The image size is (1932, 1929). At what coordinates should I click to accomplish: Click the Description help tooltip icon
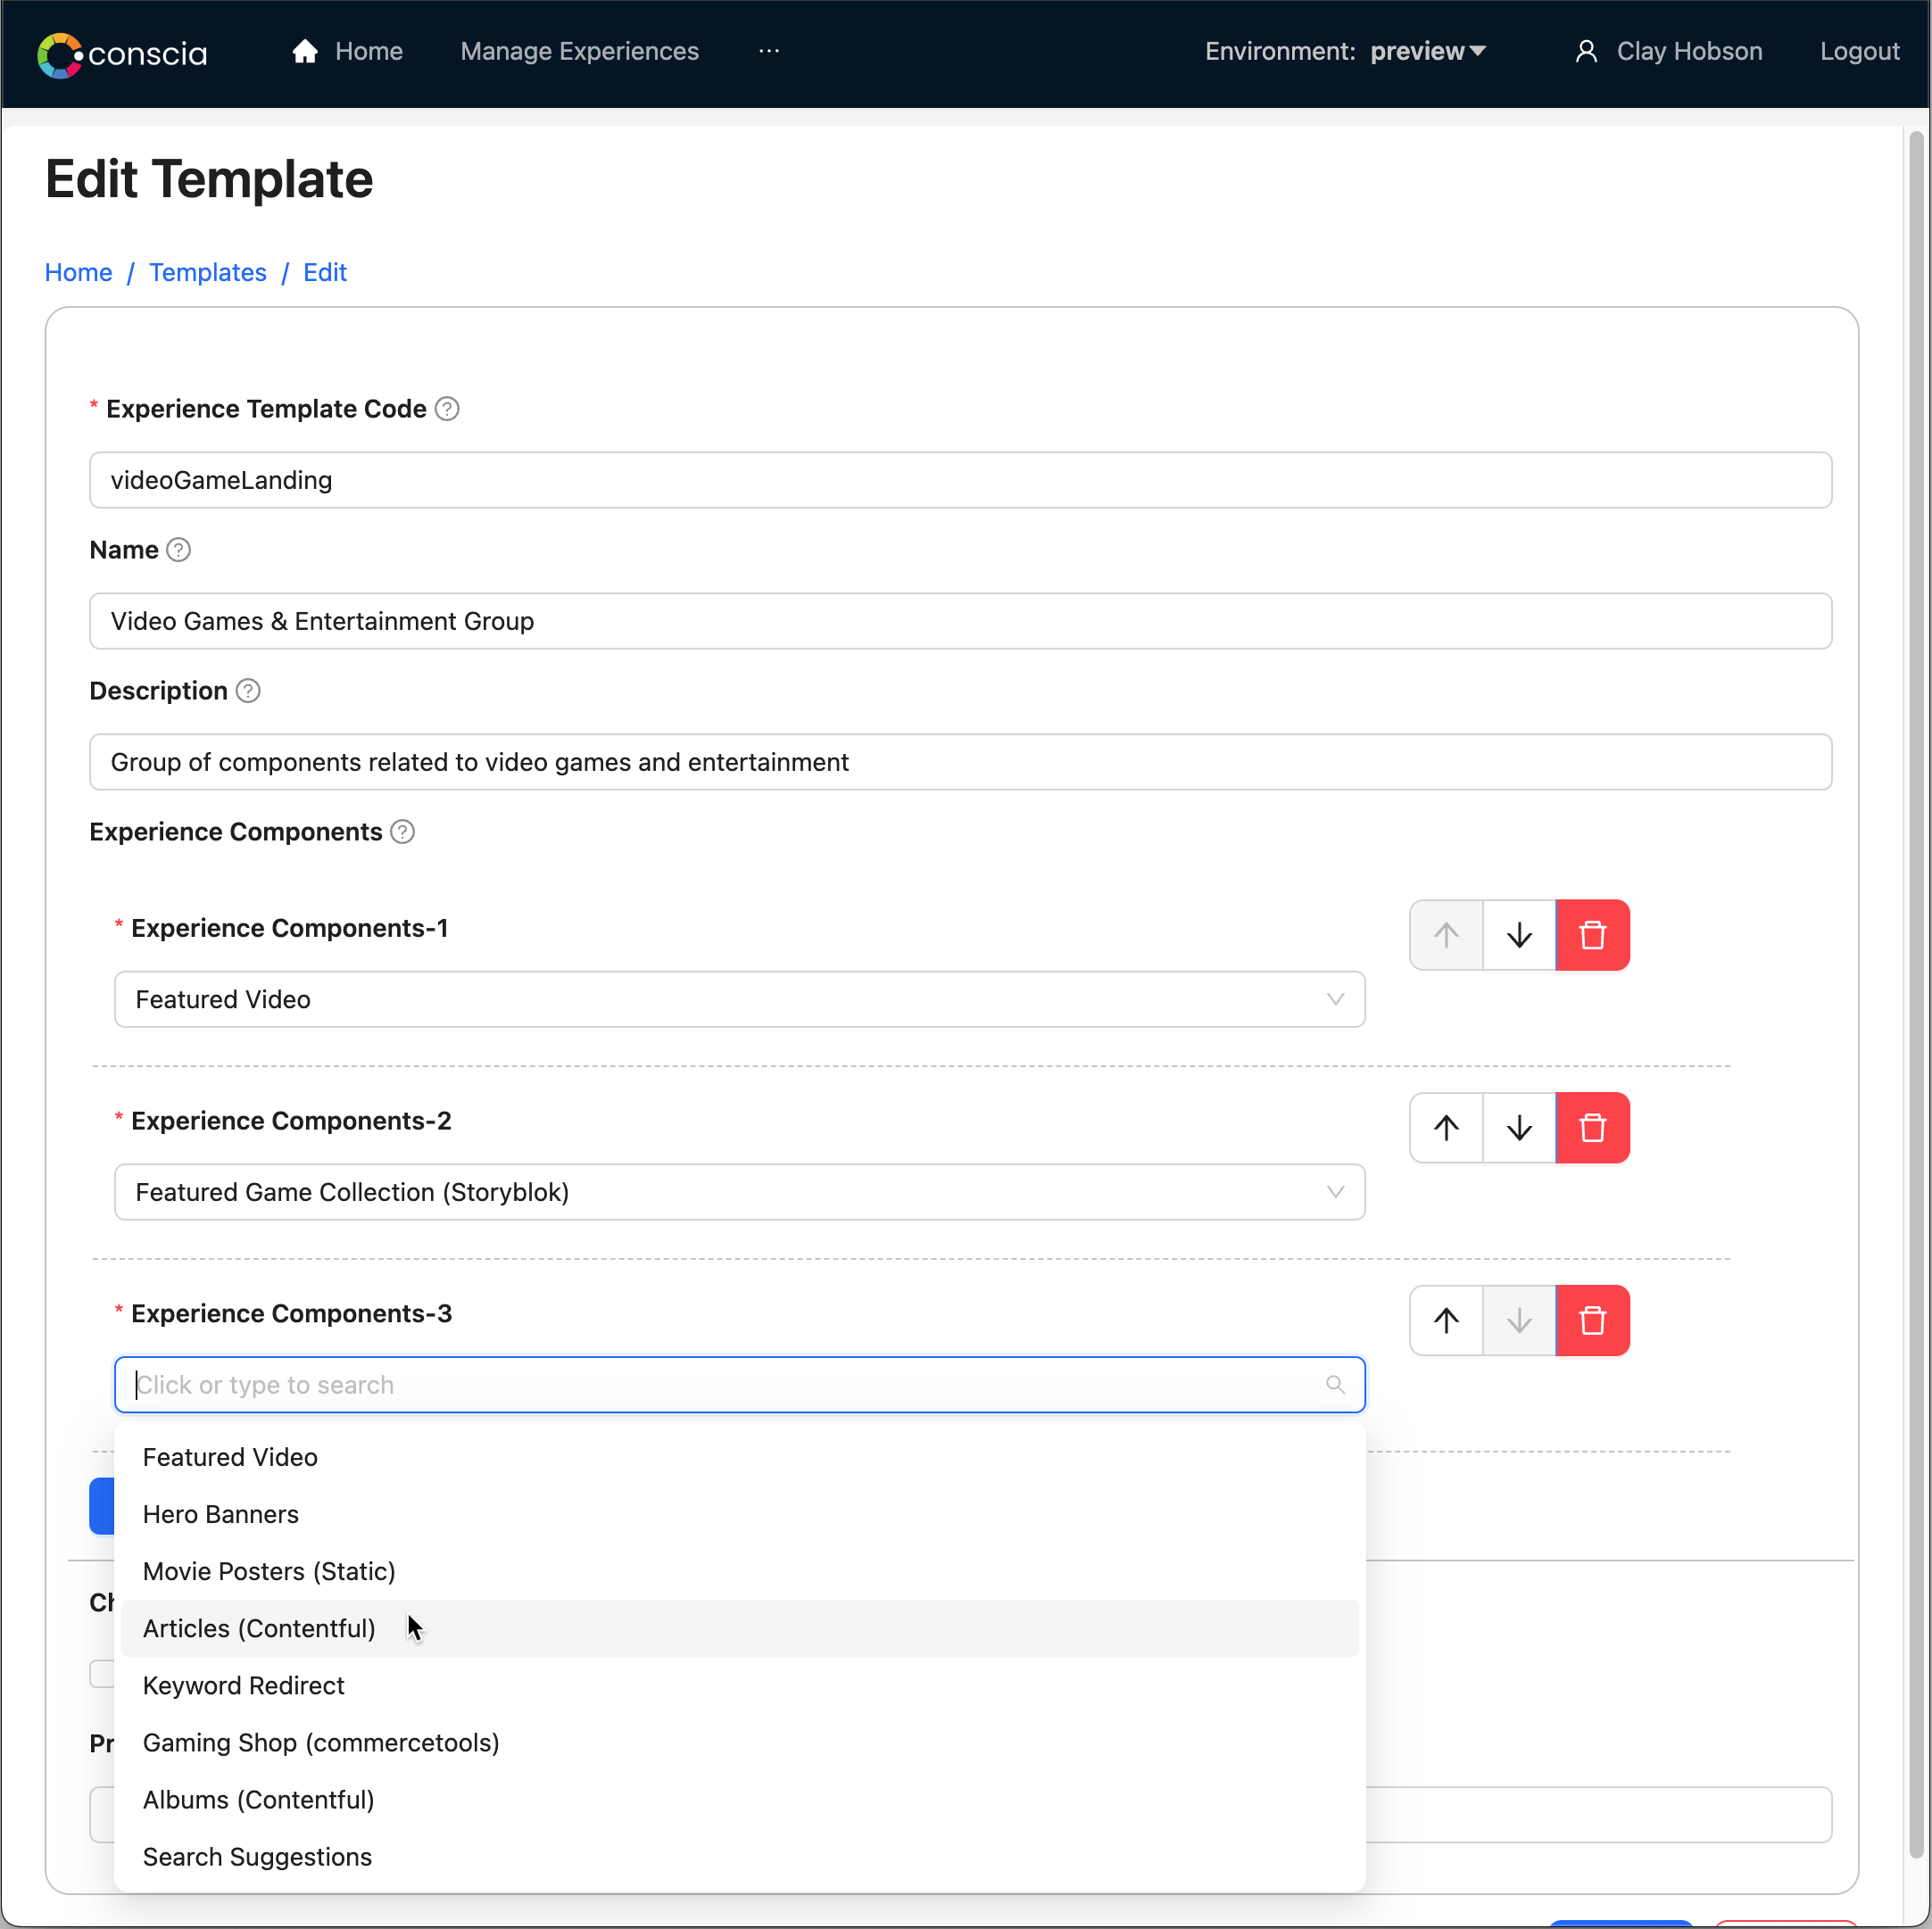tap(249, 691)
